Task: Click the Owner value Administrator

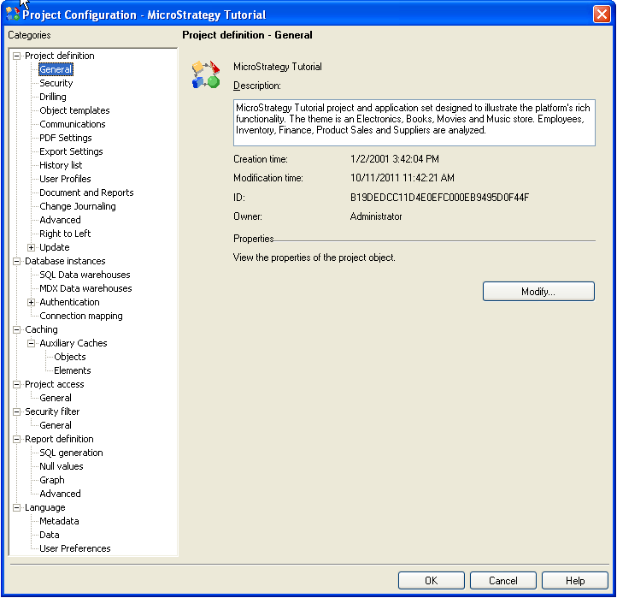Action: point(376,216)
